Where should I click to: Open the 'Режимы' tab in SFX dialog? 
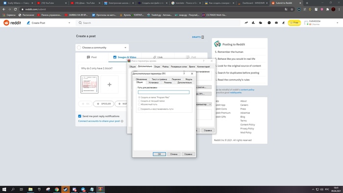click(168, 83)
